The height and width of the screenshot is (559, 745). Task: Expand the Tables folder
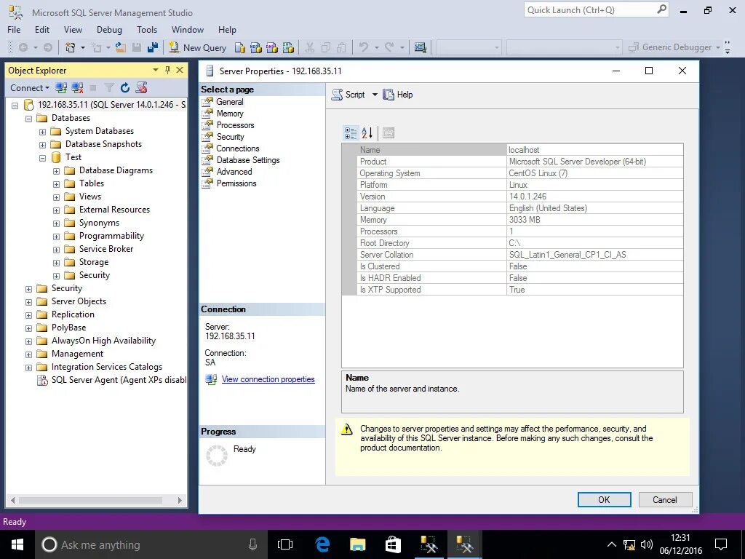coord(57,184)
